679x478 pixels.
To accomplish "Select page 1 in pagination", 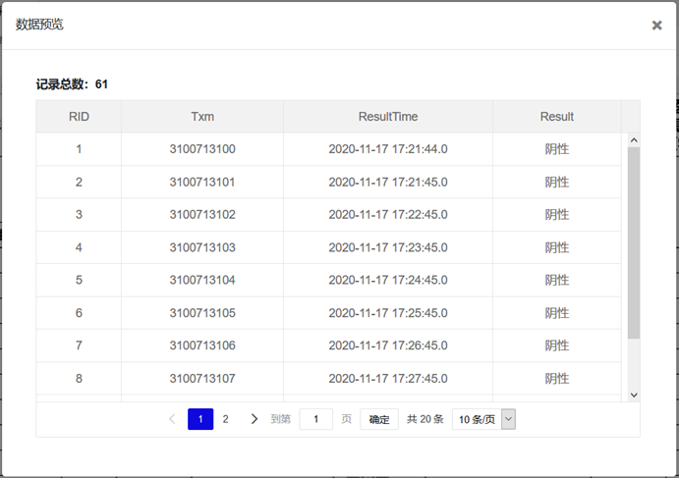I will (200, 419).
